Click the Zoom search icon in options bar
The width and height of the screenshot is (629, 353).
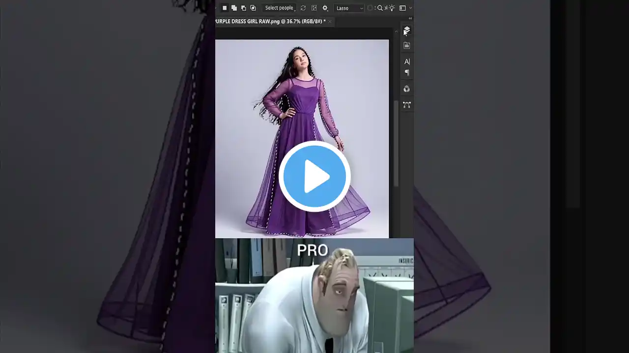[380, 7]
